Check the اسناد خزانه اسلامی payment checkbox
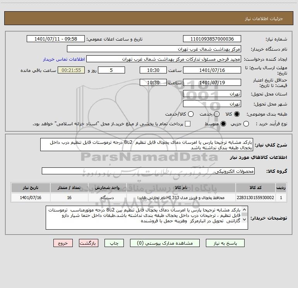This screenshot has width=298, height=288. click(x=188, y=124)
